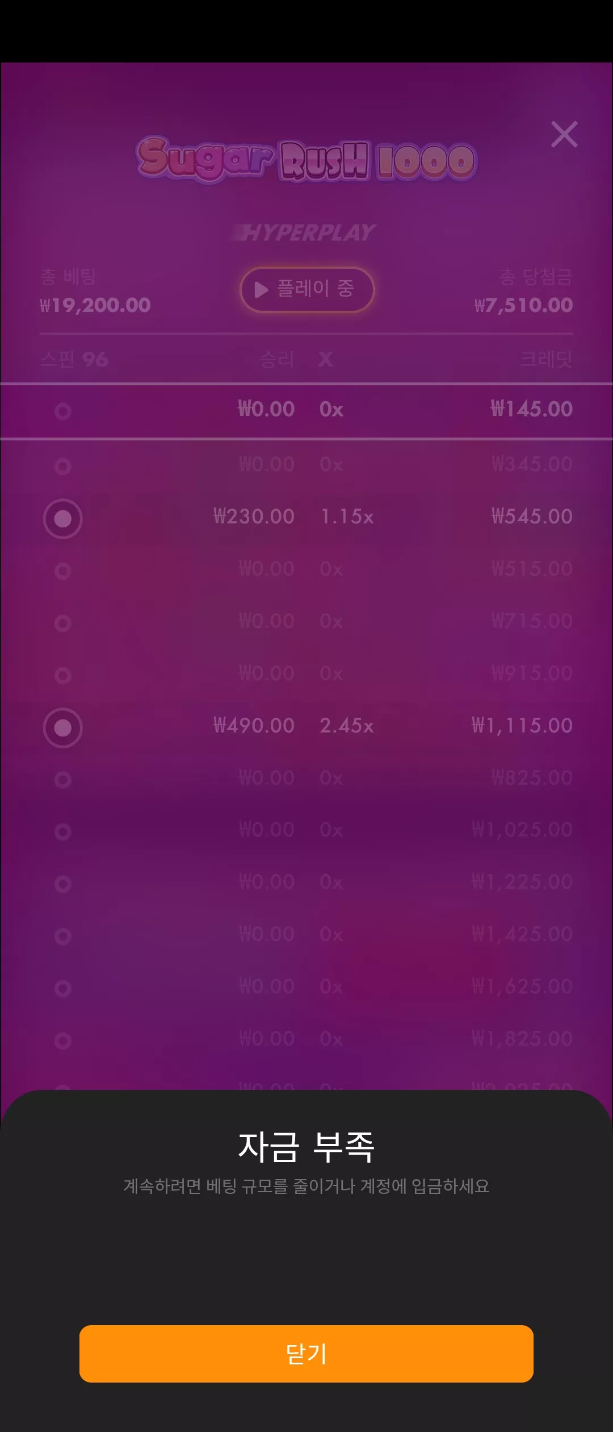The width and height of the screenshot is (613, 1432).
Task: Tap the circle marker on ₩915.00 credit row
Action: (62, 675)
